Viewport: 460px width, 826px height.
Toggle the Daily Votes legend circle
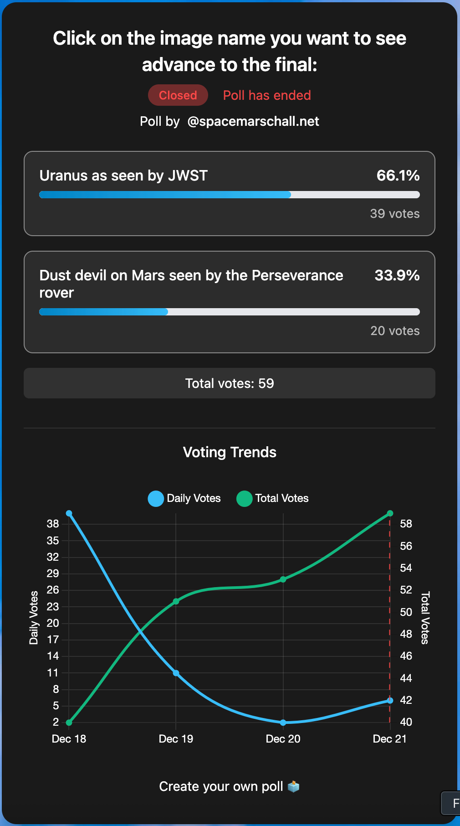pyautogui.click(x=156, y=499)
